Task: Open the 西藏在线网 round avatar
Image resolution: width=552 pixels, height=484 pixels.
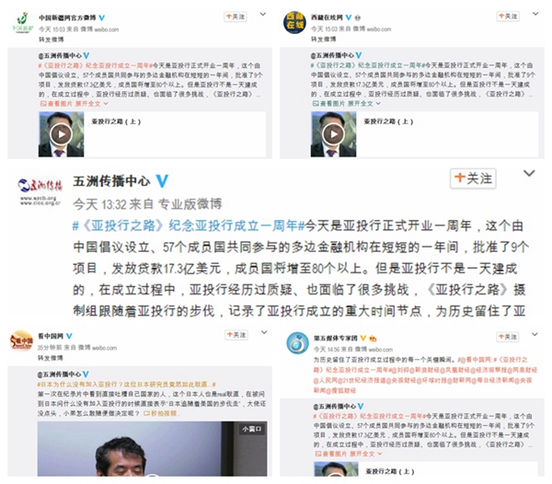Action: [x=294, y=22]
